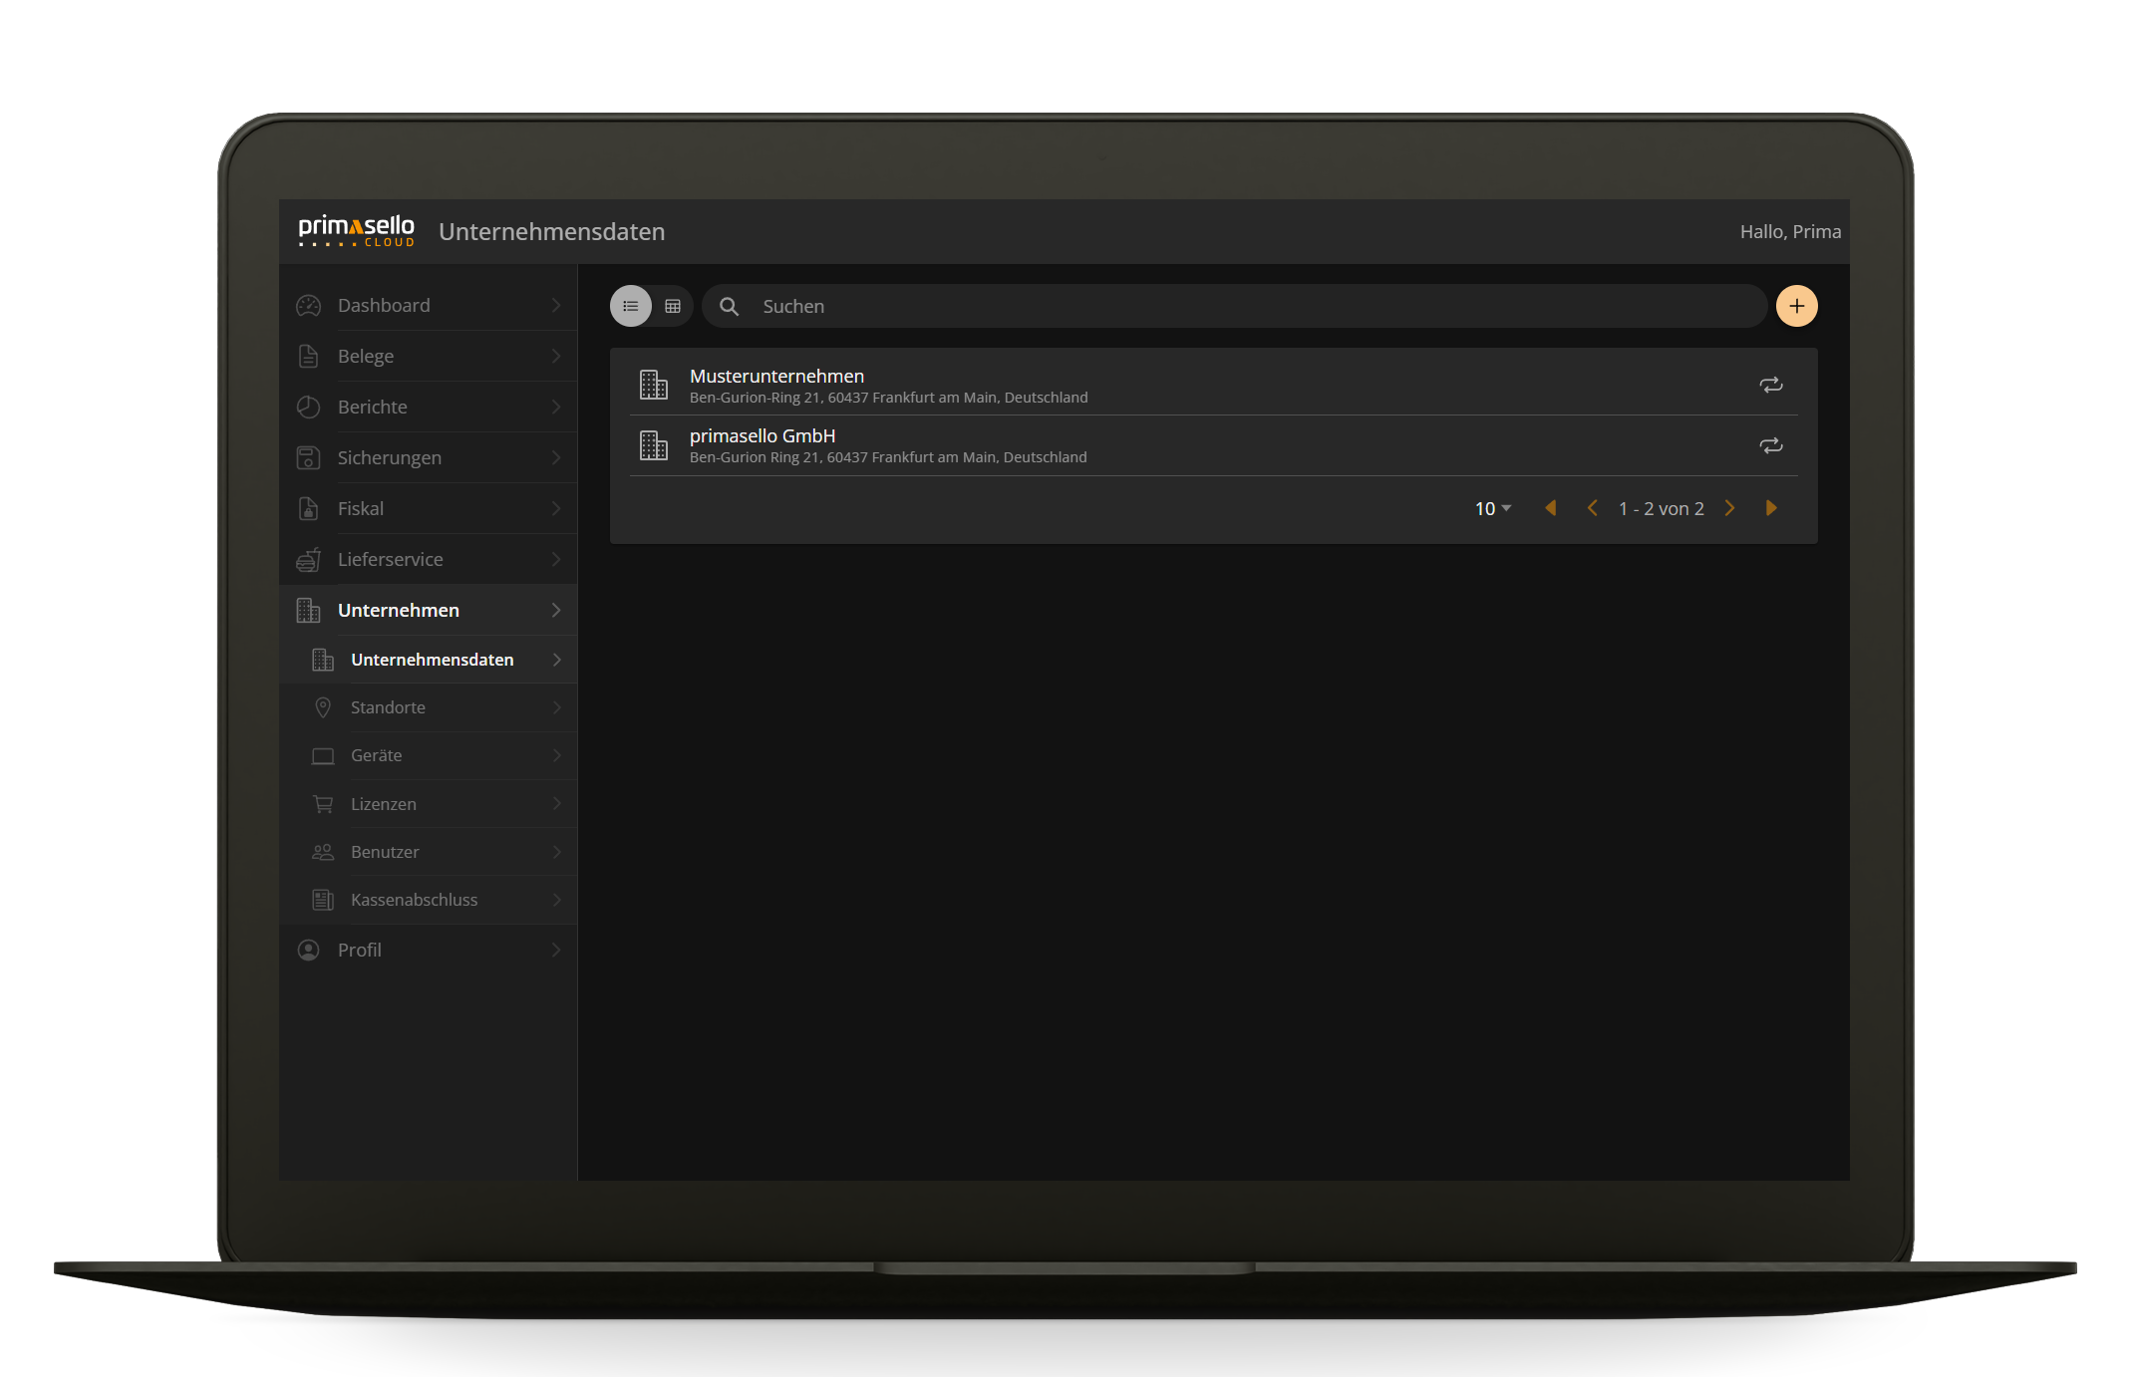Expand the Unternehmen menu chevron
2136x1377 pixels.
[556, 610]
